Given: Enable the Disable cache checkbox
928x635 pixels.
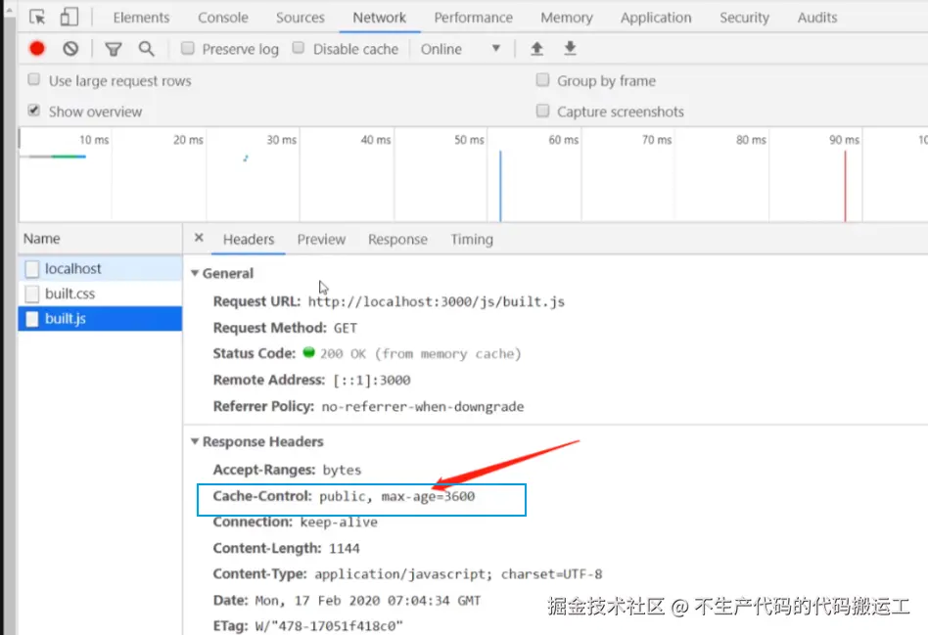Looking at the screenshot, I should pyautogui.click(x=299, y=48).
